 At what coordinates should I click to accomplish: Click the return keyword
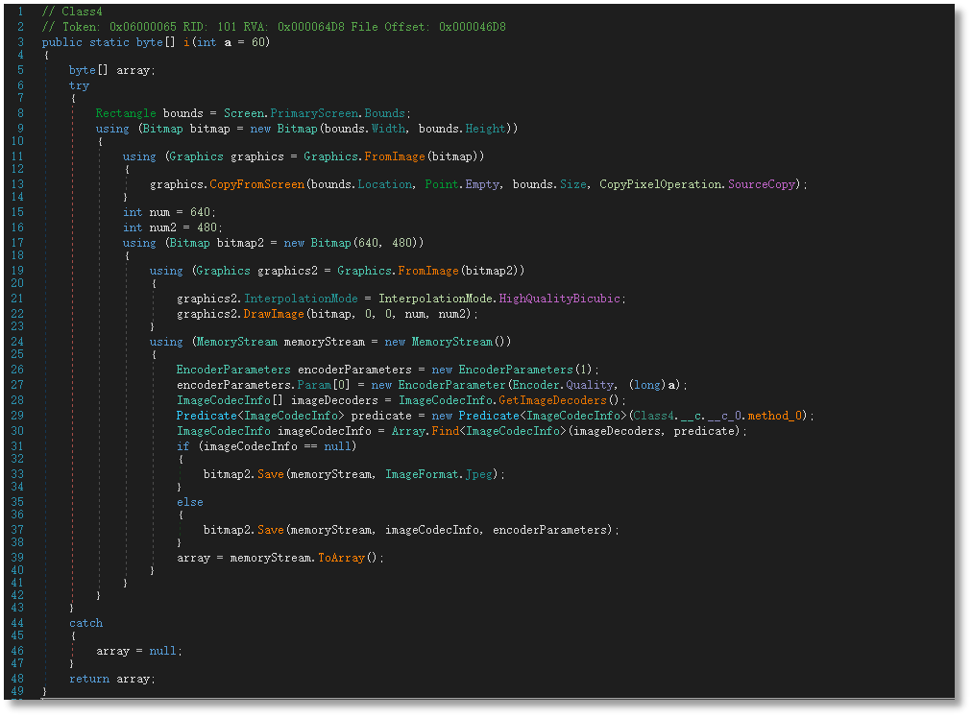[x=89, y=679]
